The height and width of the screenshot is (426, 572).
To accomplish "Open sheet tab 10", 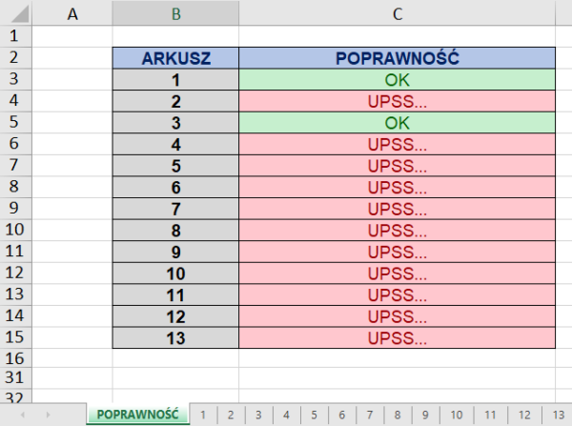I will 456,415.
